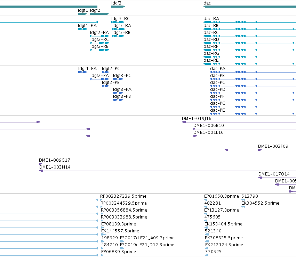Open the DME1-001L16 clone

[245, 136]
